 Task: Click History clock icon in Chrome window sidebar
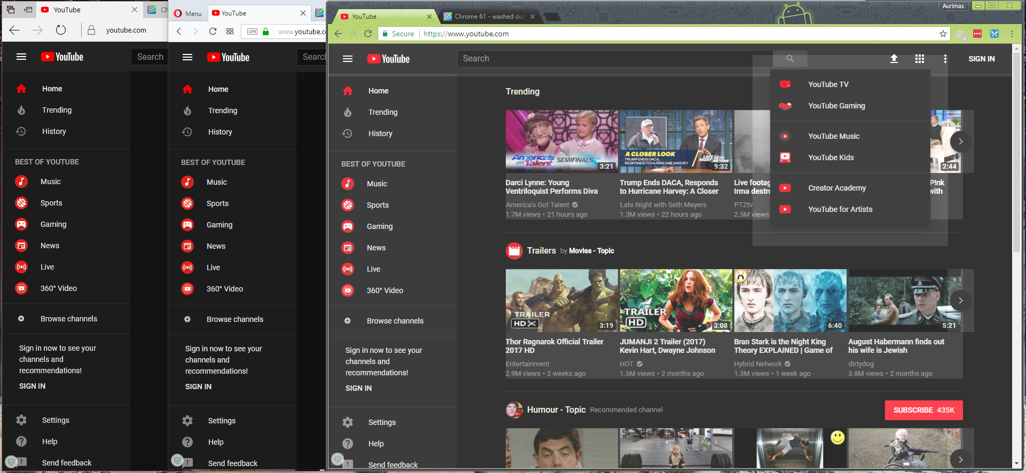[348, 133]
